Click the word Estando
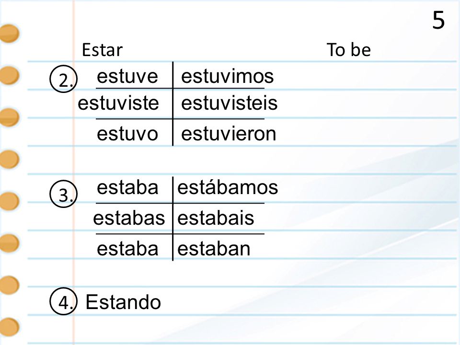 click(123, 302)
